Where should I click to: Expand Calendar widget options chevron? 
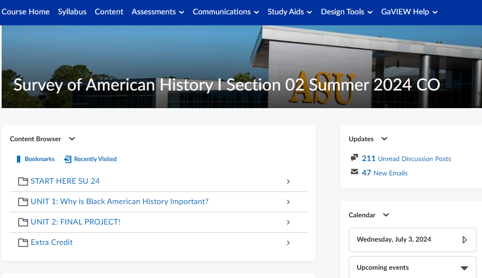click(x=386, y=215)
